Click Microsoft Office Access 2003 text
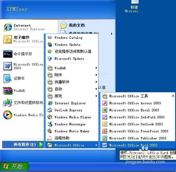176x172 pixels. pyautogui.click(x=135, y=103)
